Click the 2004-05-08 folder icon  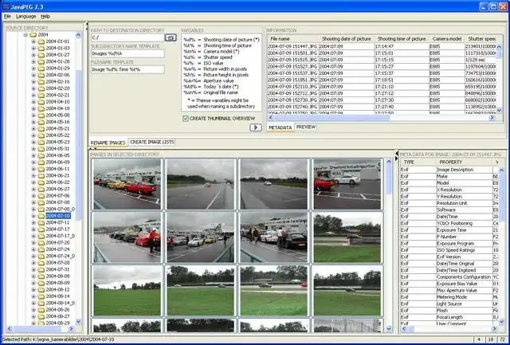(41, 115)
